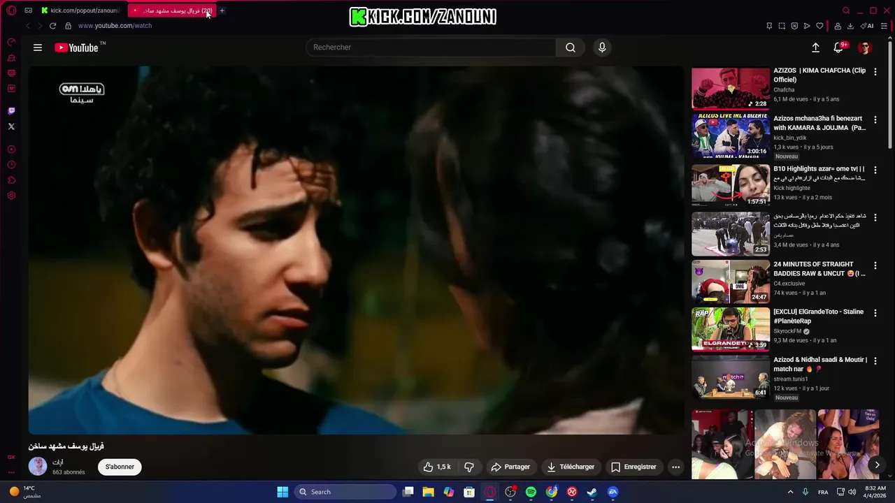Screen dimensions: 895x503
Task: Open the ad blocker shield icon
Action: click(x=794, y=26)
